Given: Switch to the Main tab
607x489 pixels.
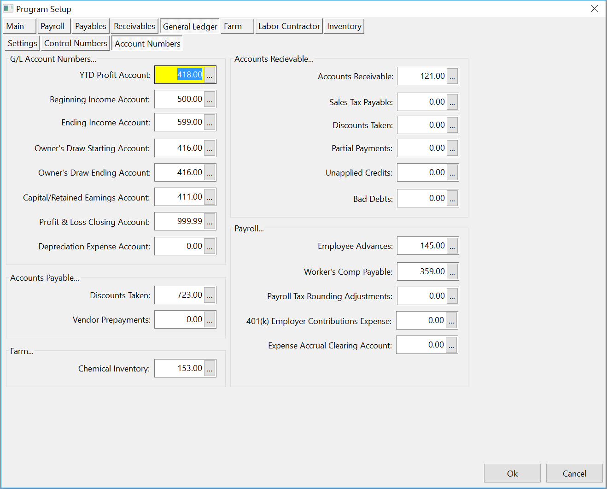Looking at the screenshot, I should (x=19, y=26).
